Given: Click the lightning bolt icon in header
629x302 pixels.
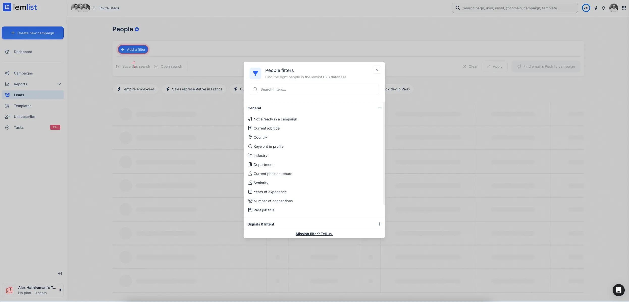Looking at the screenshot, I should click(x=596, y=8).
